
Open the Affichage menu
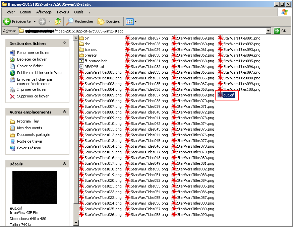pyautogui.click(x=44, y=12)
